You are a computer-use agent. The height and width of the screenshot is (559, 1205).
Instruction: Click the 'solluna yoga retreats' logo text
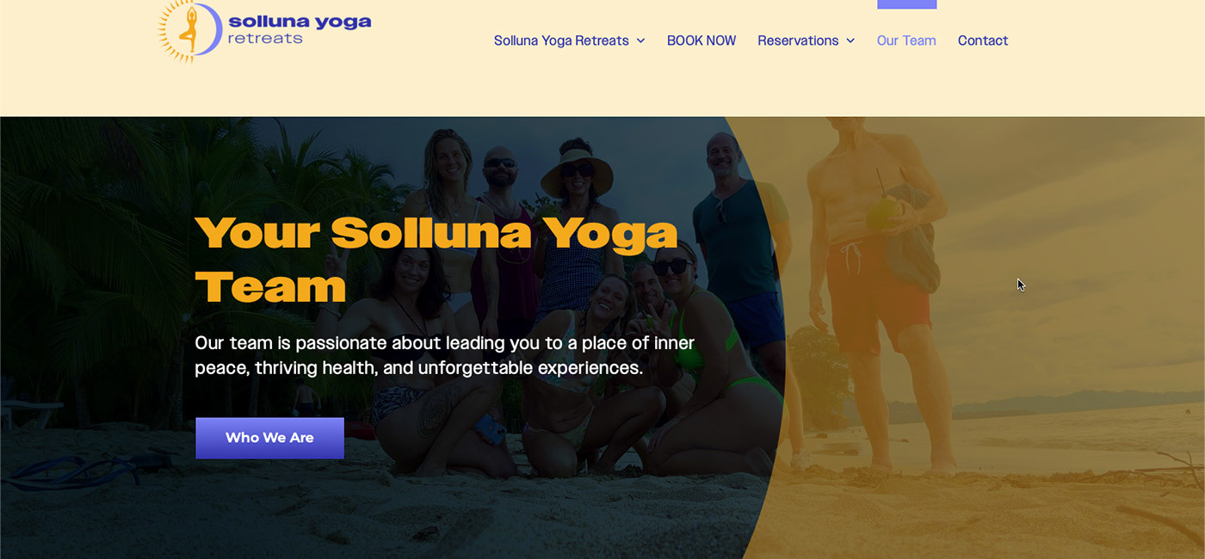click(x=300, y=29)
